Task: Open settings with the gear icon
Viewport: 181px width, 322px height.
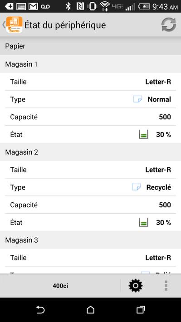Action: (x=135, y=285)
